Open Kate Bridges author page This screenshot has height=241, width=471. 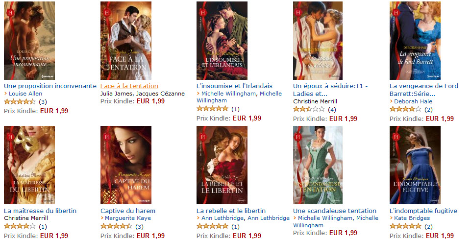point(412,218)
